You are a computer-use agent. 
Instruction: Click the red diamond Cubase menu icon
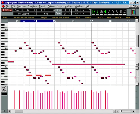coord(3,6)
